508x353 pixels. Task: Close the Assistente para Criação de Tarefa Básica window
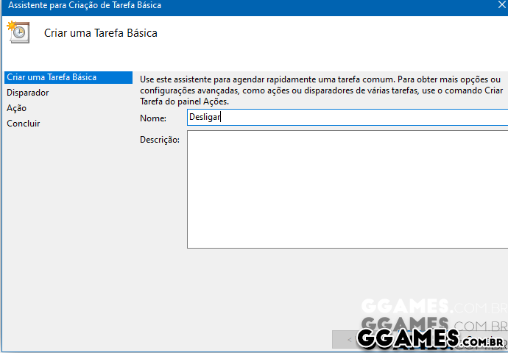point(501,5)
